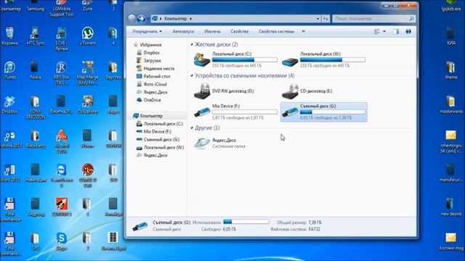The width and height of the screenshot is (465, 261).
Task: Focus the Поиск: Компьютер search field
Action: 373,19
